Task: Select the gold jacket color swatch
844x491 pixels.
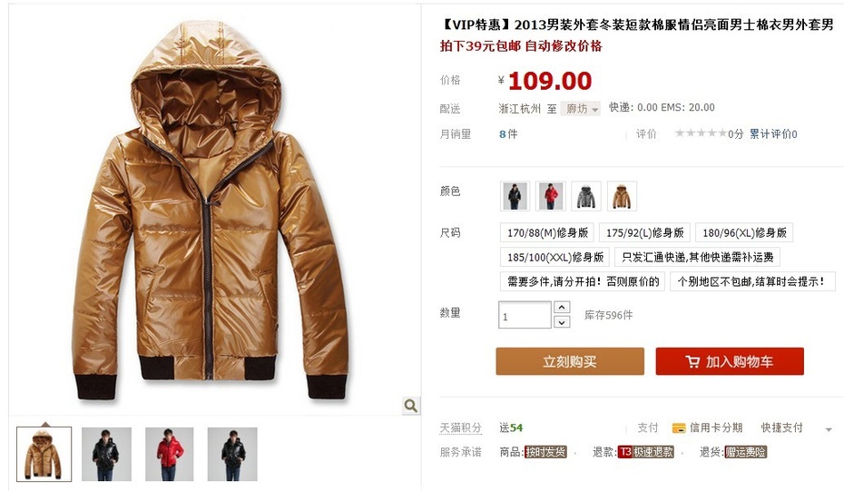Action: pyautogui.click(x=622, y=196)
